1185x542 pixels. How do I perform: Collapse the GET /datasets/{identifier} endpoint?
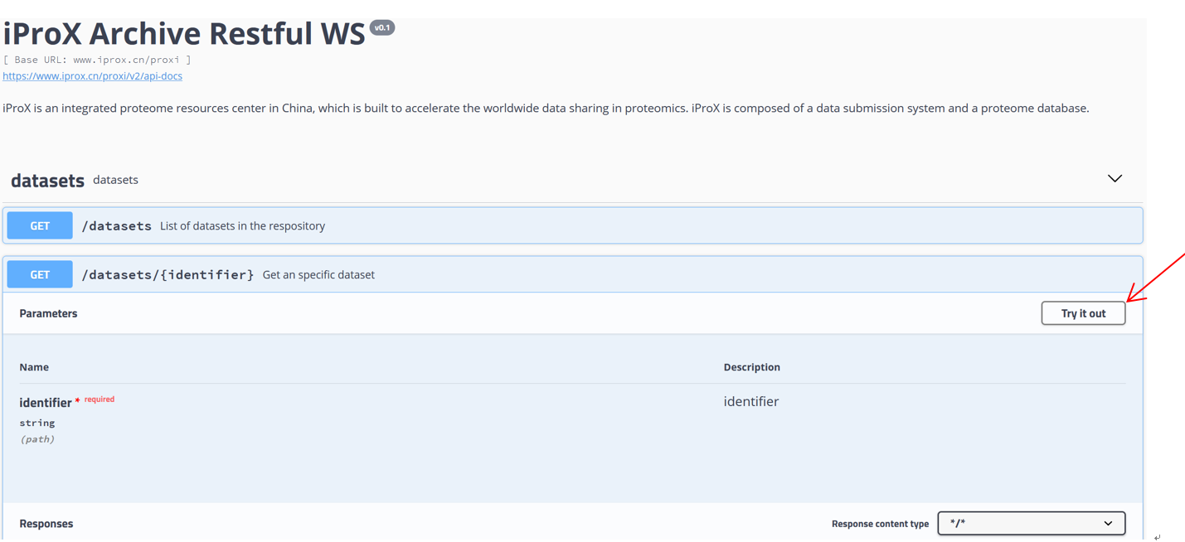pyautogui.click(x=572, y=274)
